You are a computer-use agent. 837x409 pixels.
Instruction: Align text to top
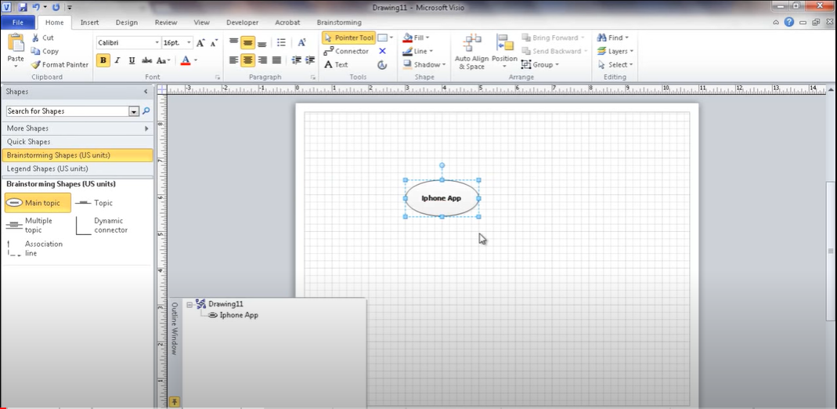tap(234, 42)
